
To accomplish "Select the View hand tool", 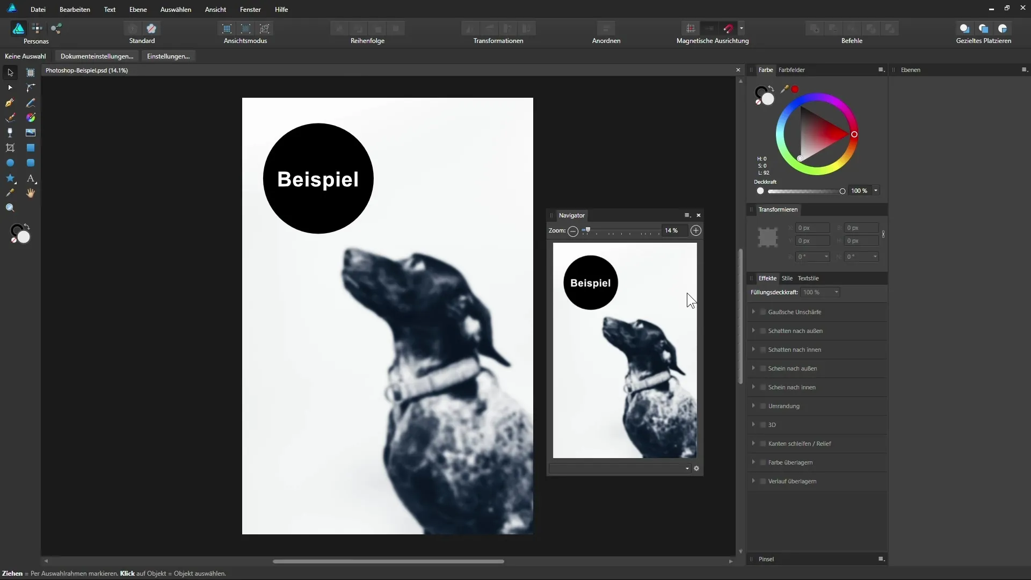I will tap(31, 193).
